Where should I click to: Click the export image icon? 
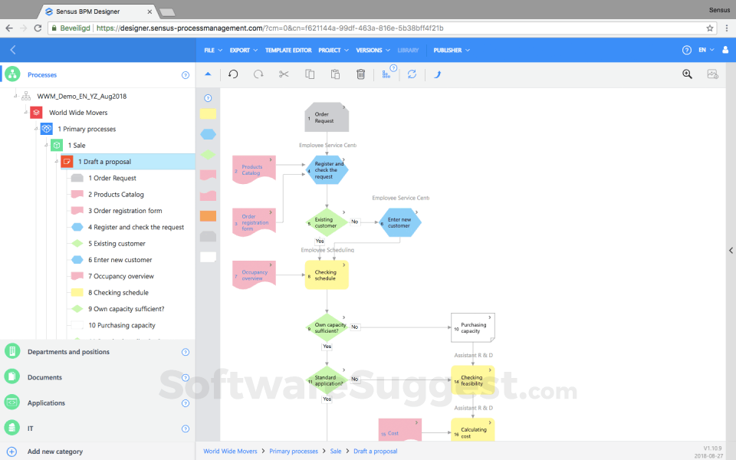click(x=712, y=74)
